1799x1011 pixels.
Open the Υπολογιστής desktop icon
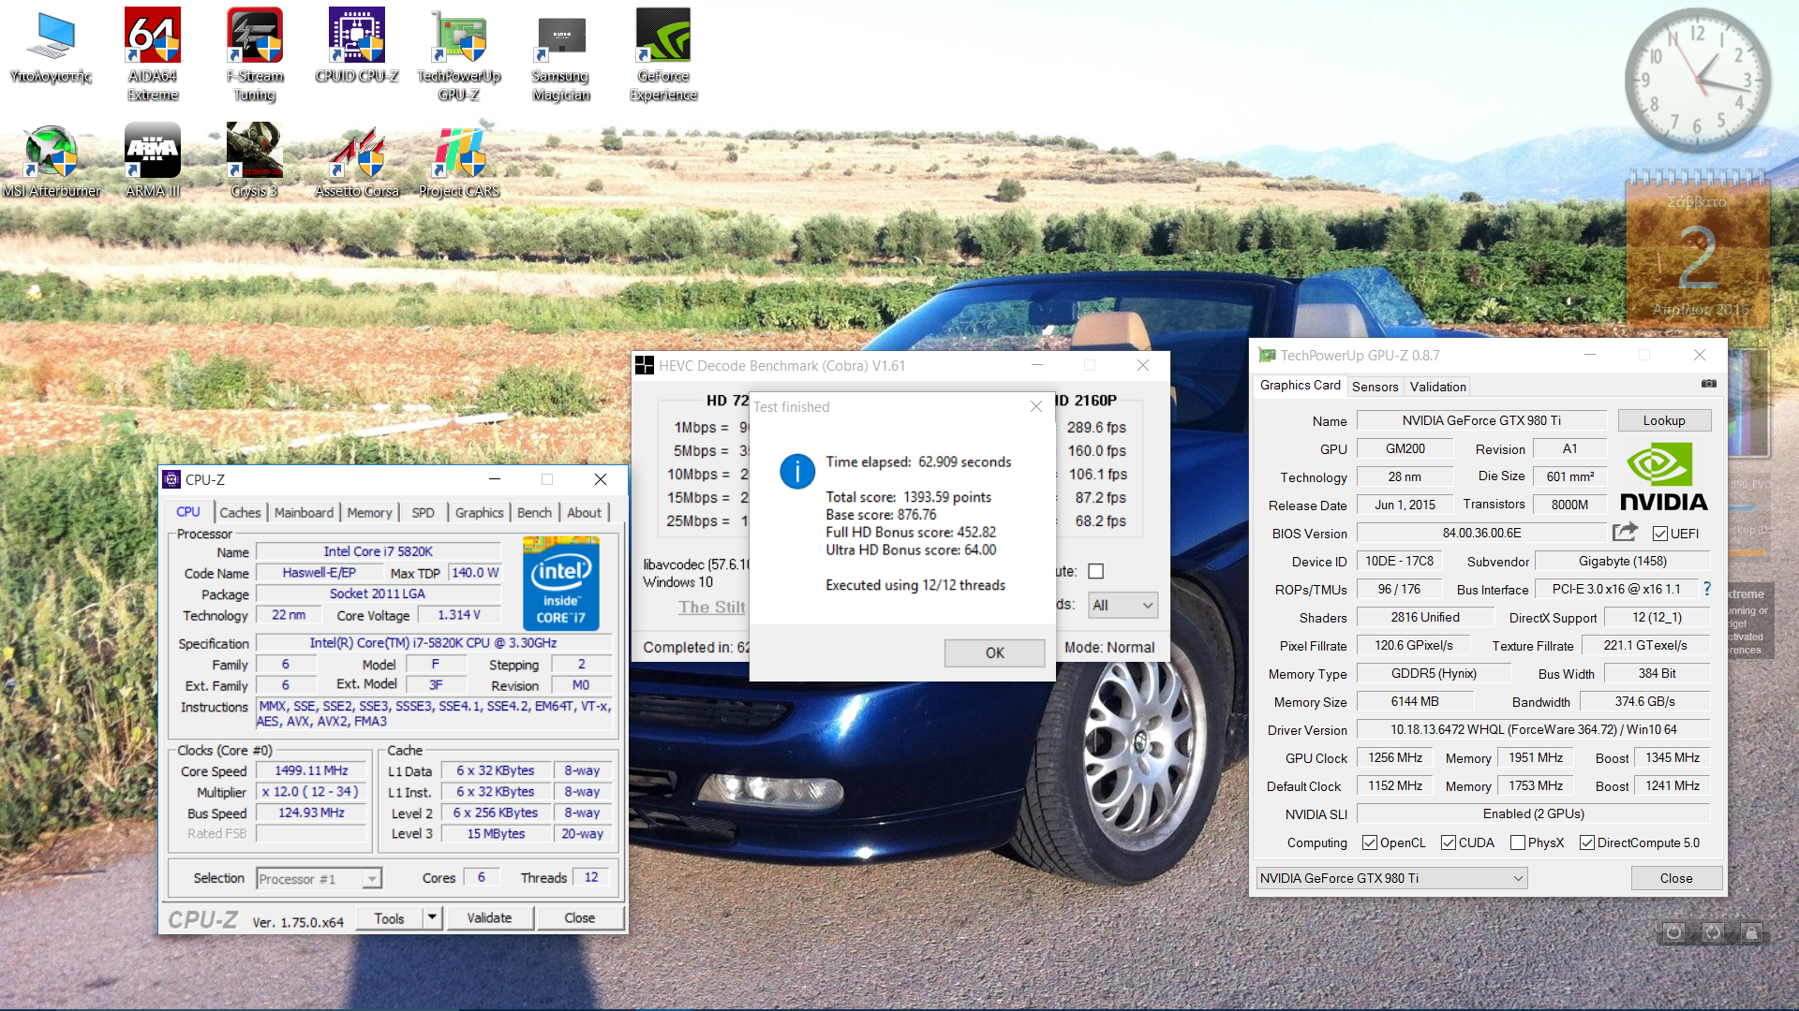51,47
